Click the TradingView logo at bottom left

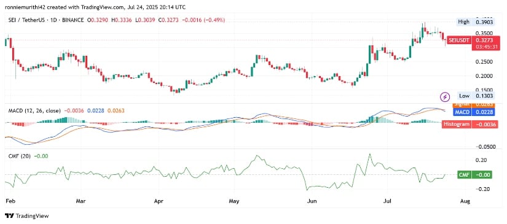(x=26, y=216)
